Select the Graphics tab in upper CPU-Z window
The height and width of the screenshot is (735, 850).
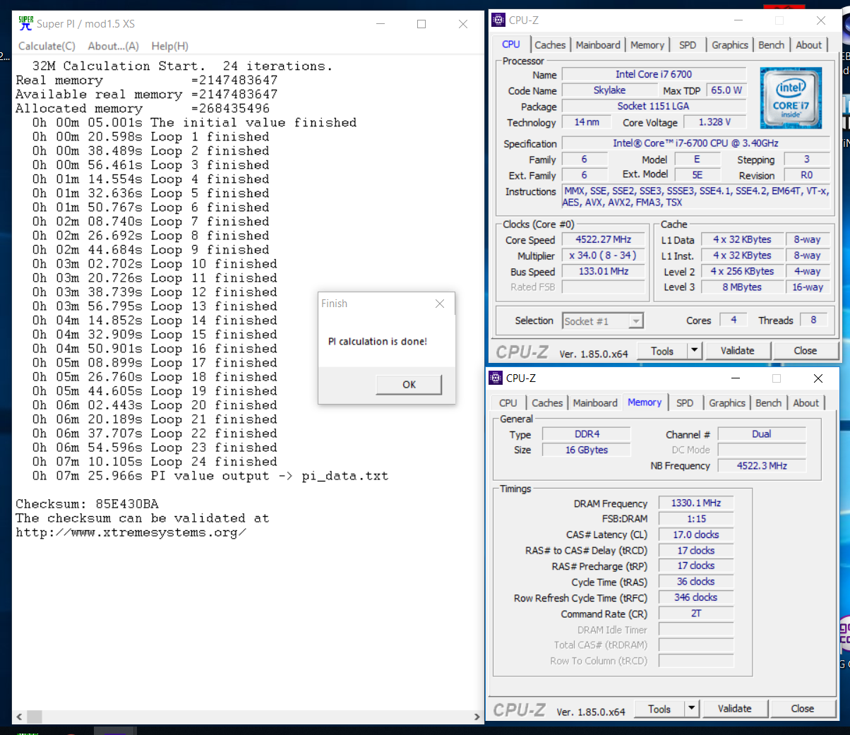tap(730, 44)
